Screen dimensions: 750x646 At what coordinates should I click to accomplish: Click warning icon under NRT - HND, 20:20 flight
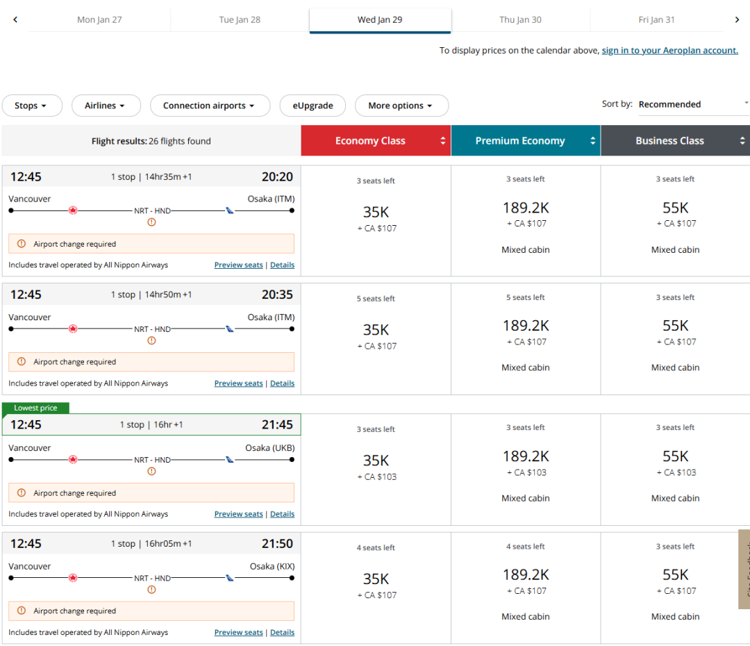[x=151, y=222]
